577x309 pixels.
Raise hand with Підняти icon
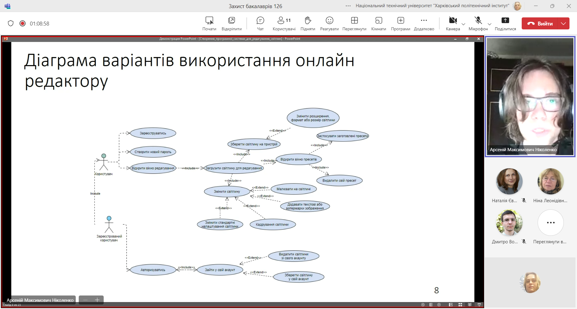308,21
